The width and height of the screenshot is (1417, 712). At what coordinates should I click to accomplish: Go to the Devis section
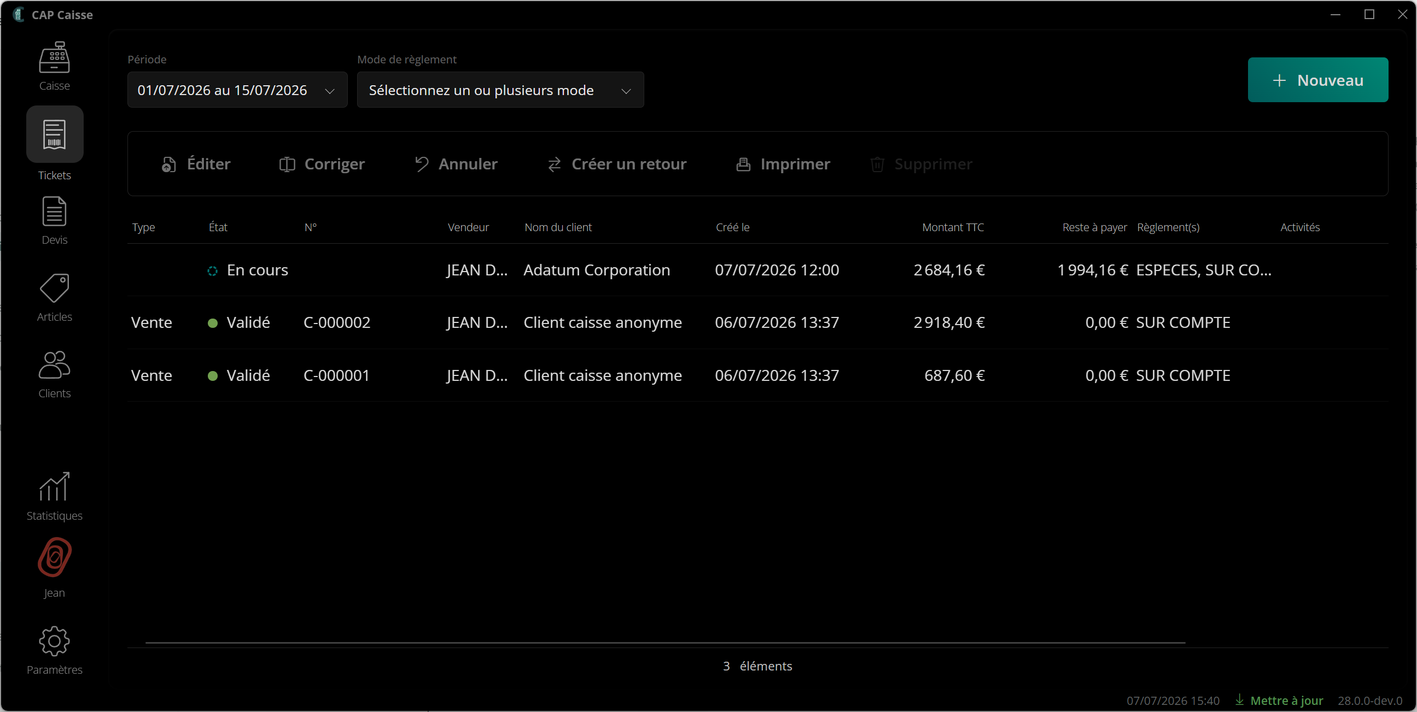point(55,220)
